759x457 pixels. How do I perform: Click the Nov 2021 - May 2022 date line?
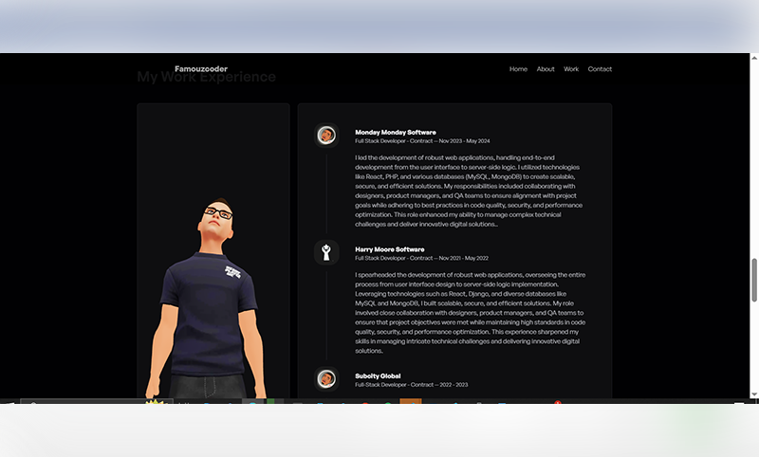tap(422, 258)
